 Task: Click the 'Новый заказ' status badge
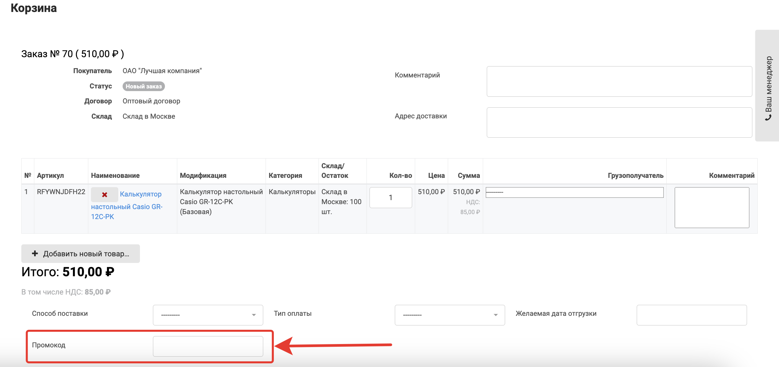[144, 86]
